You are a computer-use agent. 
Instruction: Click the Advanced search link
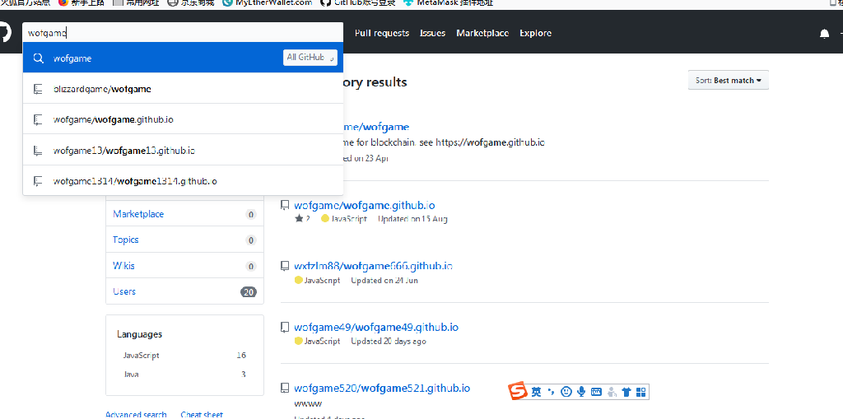coord(136,415)
